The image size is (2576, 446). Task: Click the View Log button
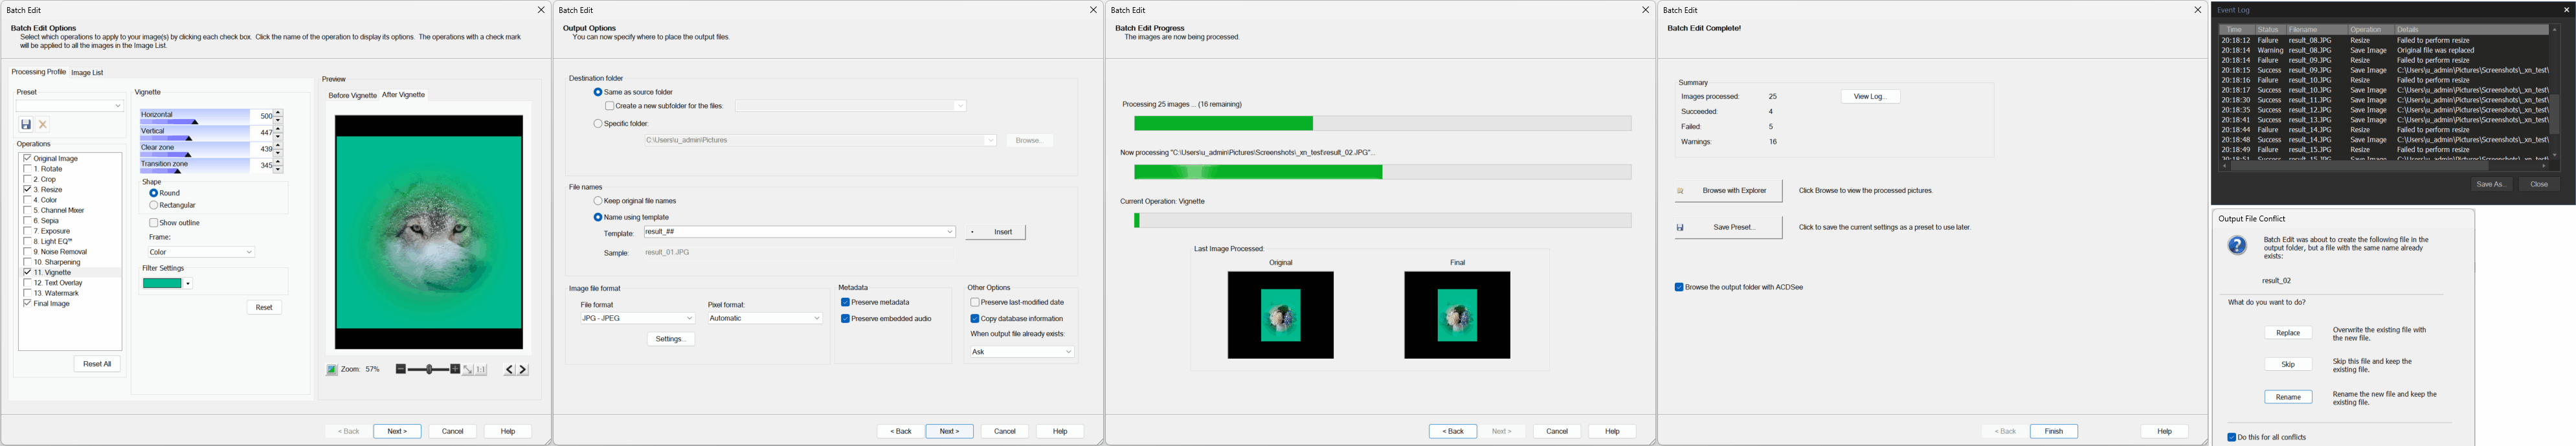tap(1870, 97)
